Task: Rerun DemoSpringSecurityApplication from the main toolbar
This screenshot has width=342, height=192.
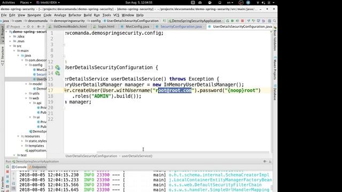Action: 228,21
